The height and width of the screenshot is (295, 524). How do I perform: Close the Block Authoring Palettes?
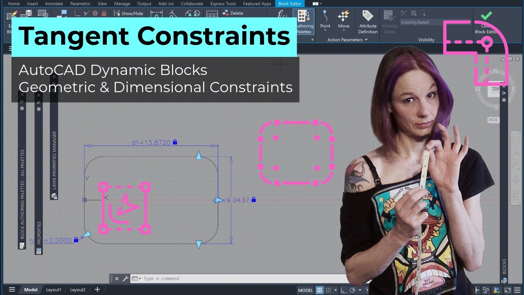tap(22, 94)
